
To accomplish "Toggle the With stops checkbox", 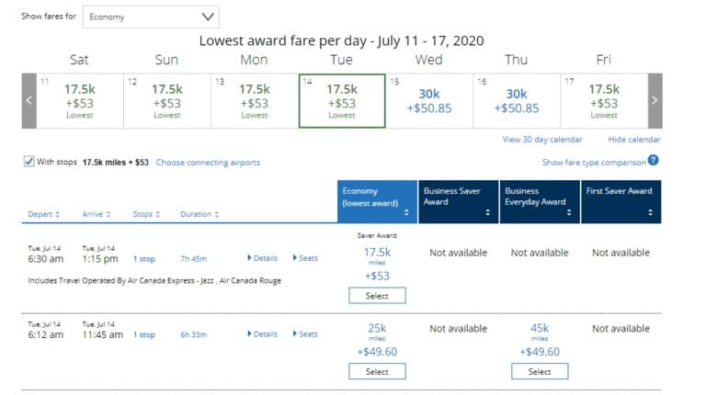I will pyautogui.click(x=28, y=162).
